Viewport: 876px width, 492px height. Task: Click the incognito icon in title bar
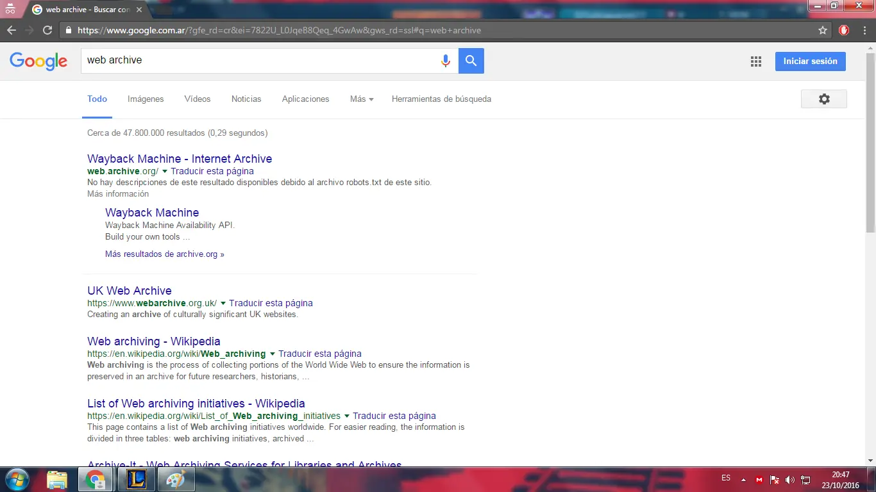(10, 10)
